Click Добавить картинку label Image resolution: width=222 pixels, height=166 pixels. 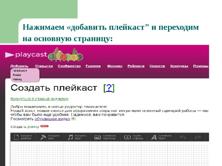[x=109, y=137]
